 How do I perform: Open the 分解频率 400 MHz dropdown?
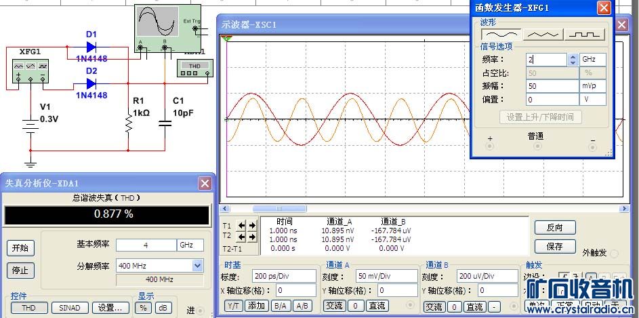(x=197, y=266)
